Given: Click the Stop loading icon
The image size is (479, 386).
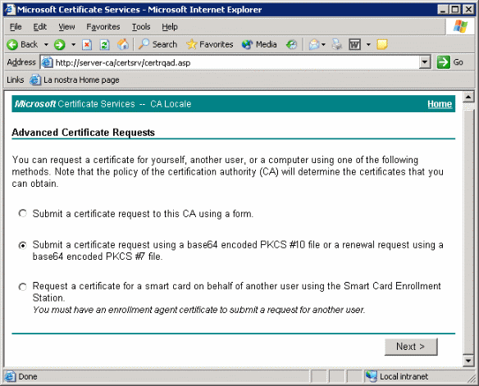Looking at the screenshot, I should click(87, 45).
